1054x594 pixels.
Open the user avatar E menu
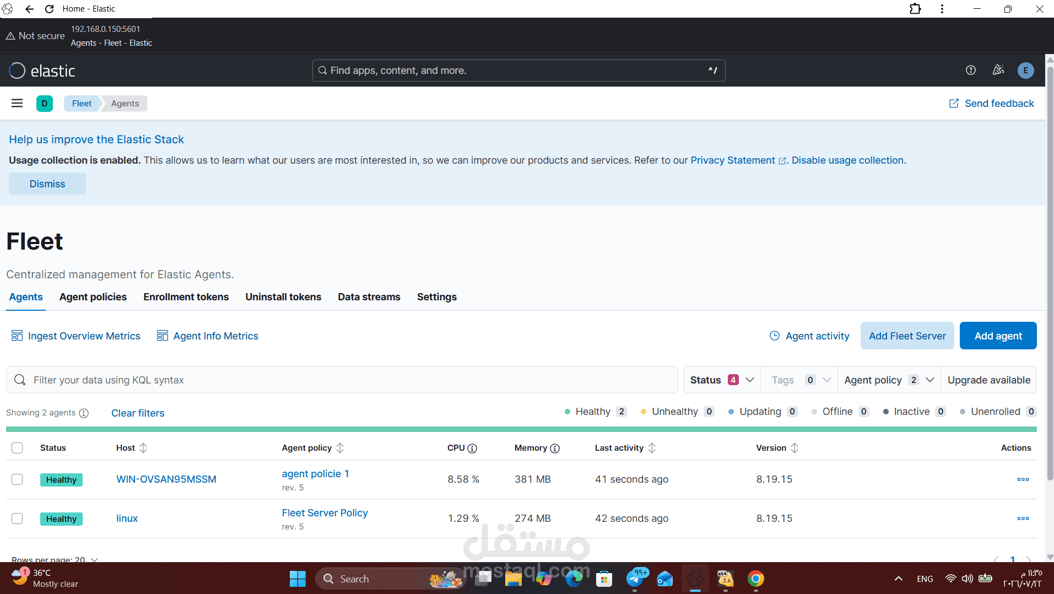(1025, 71)
